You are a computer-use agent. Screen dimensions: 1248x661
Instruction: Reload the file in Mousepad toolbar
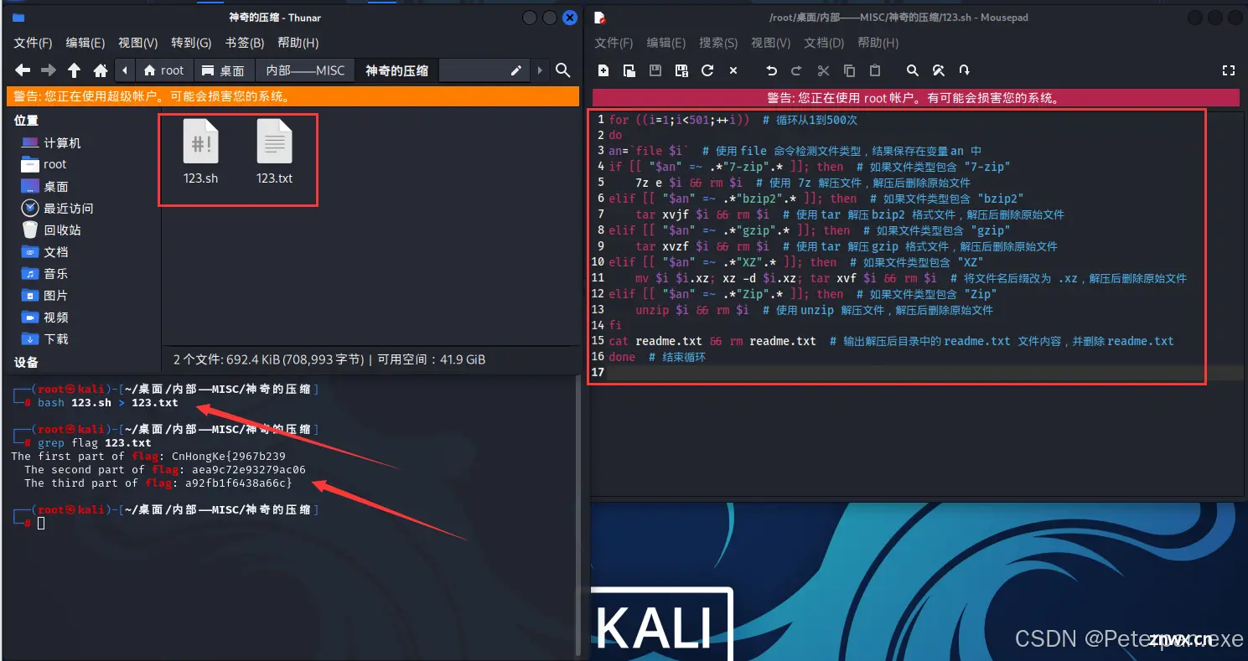(x=707, y=70)
